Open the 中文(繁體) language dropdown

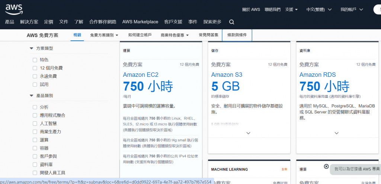tap(319, 9)
